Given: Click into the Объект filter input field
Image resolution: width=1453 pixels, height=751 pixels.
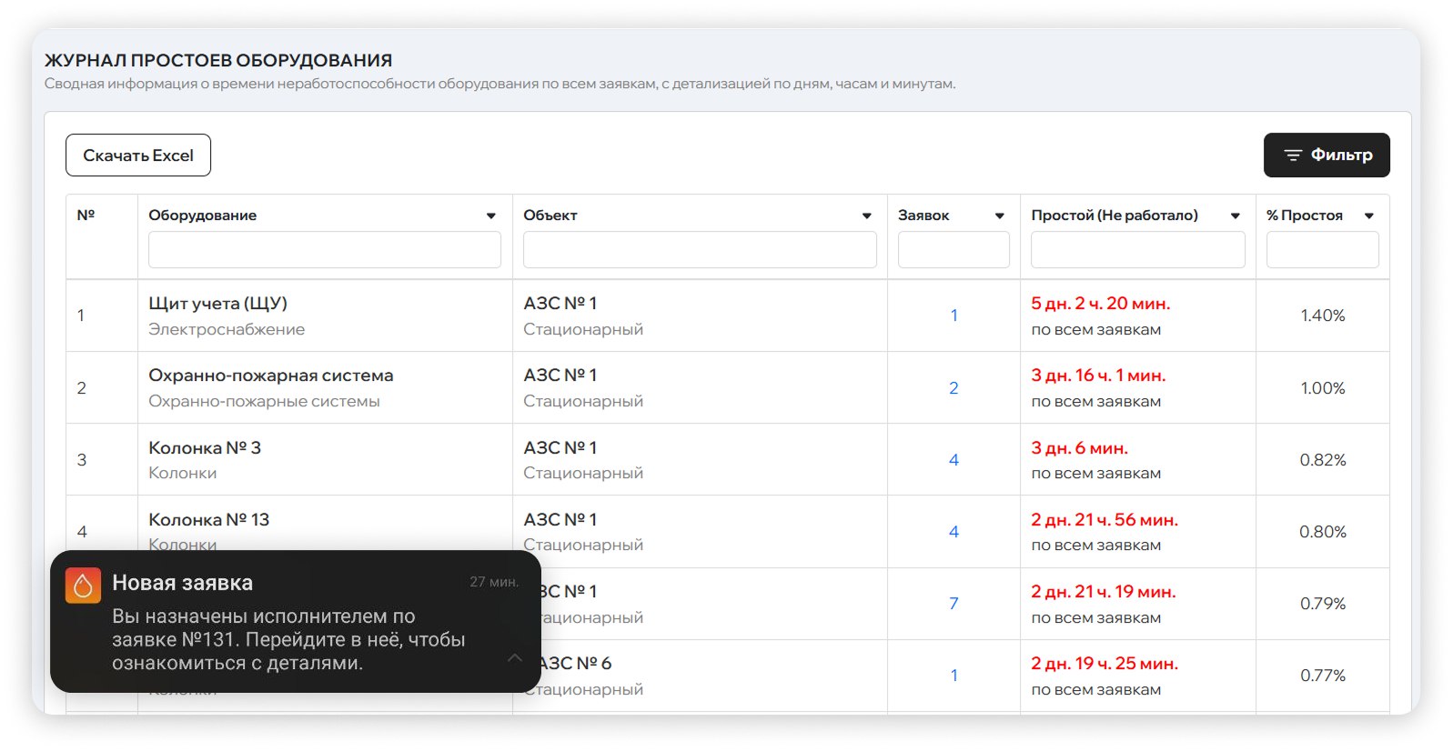Looking at the screenshot, I should [699, 250].
